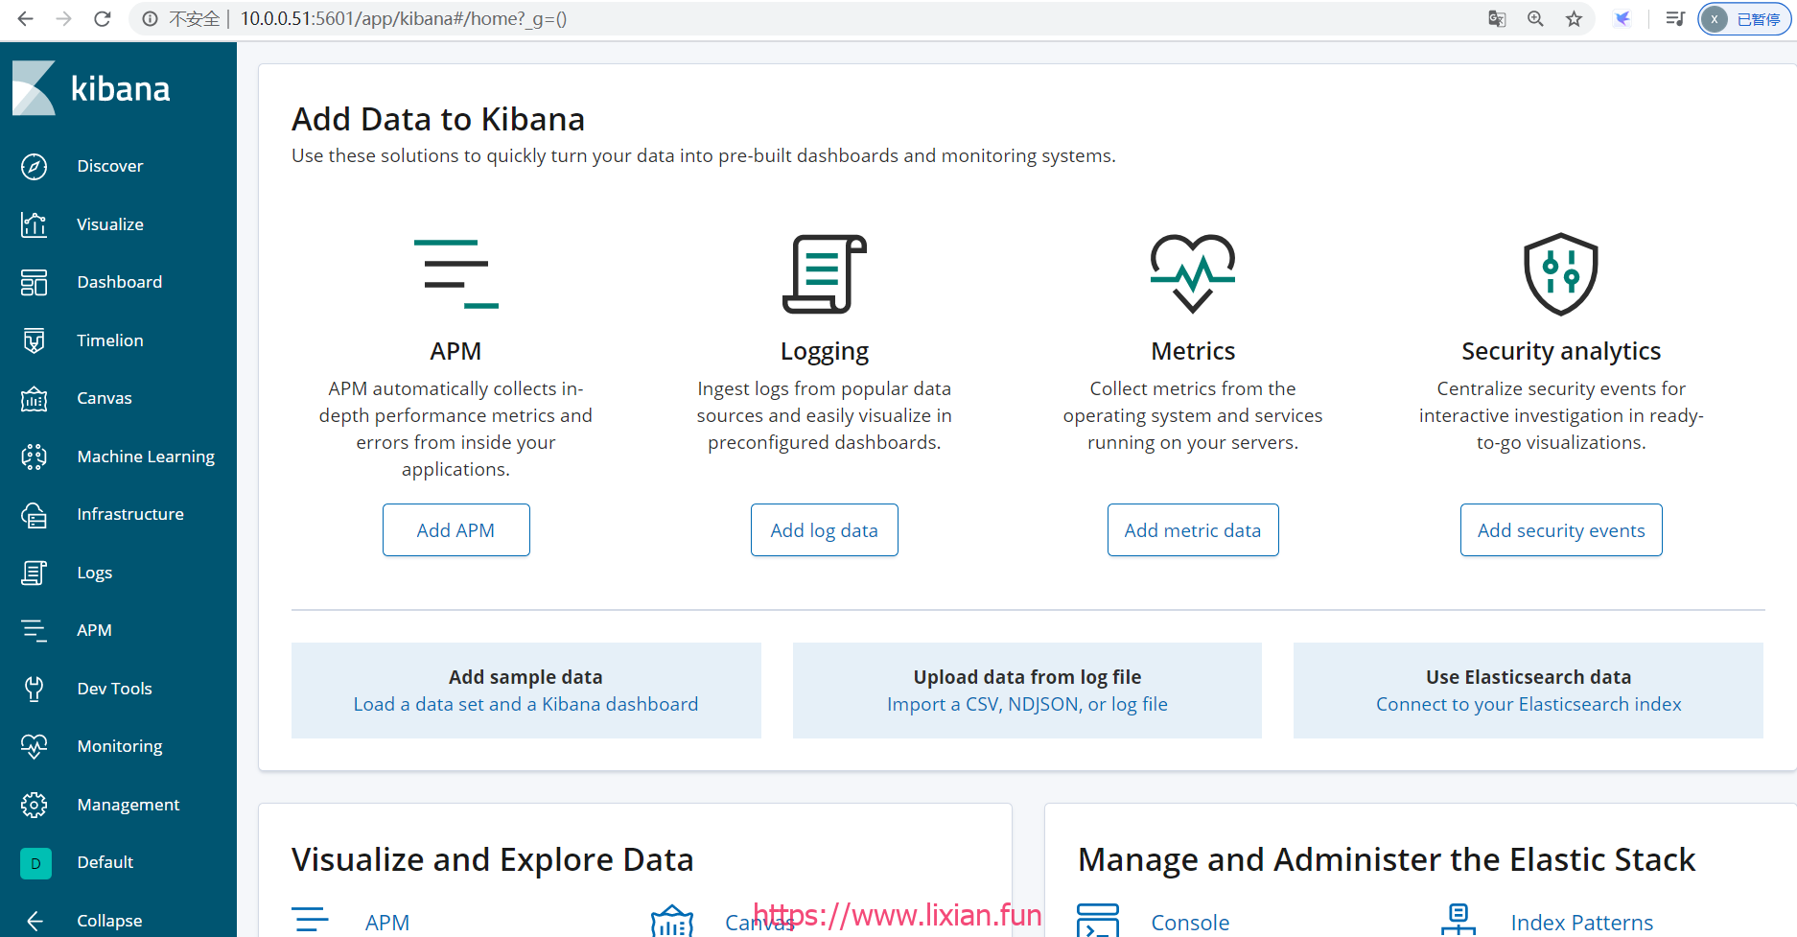Click the large Logging solution icon
Image resolution: width=1797 pixels, height=937 pixels.
click(825, 274)
